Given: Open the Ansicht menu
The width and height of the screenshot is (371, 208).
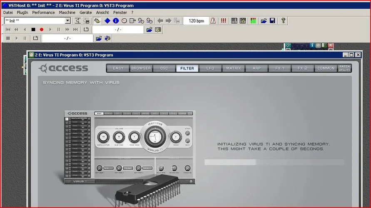Looking at the screenshot, I should pyautogui.click(x=102, y=12).
